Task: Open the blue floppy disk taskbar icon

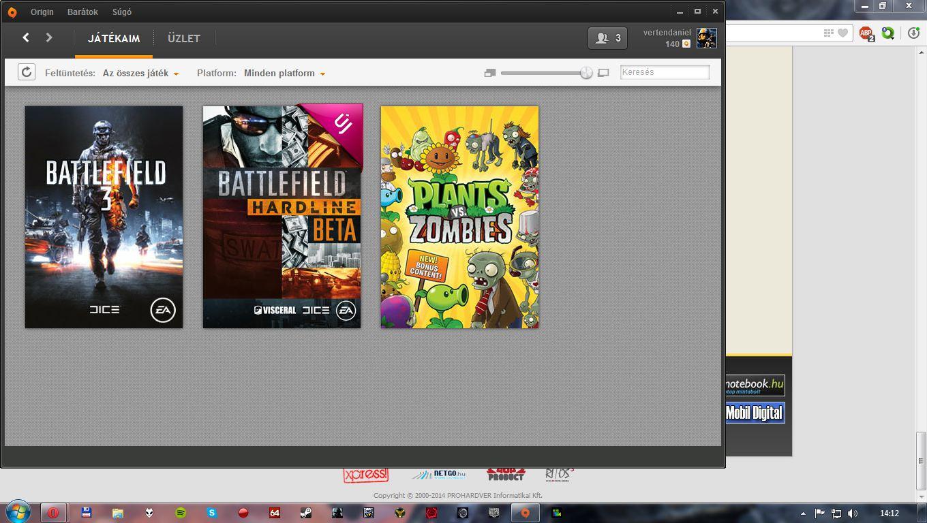Action: click(87, 513)
